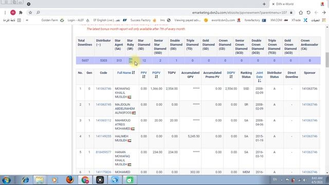329x185 pixels.
Task: Open the eworld.dxn2u.com bookmark
Action: pos(226,20)
